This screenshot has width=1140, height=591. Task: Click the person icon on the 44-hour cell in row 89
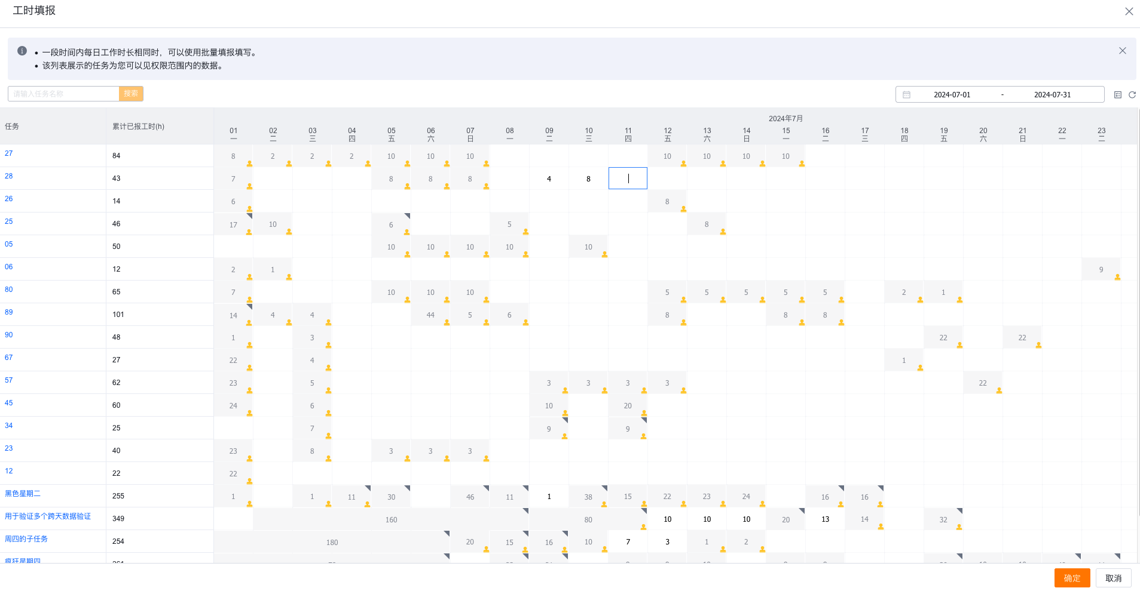click(446, 322)
